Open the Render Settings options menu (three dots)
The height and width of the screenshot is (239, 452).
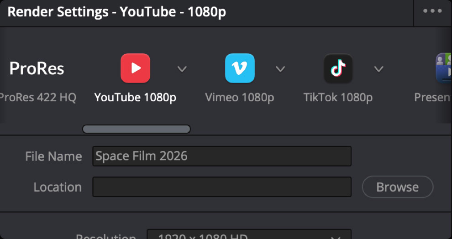pyautogui.click(x=432, y=11)
